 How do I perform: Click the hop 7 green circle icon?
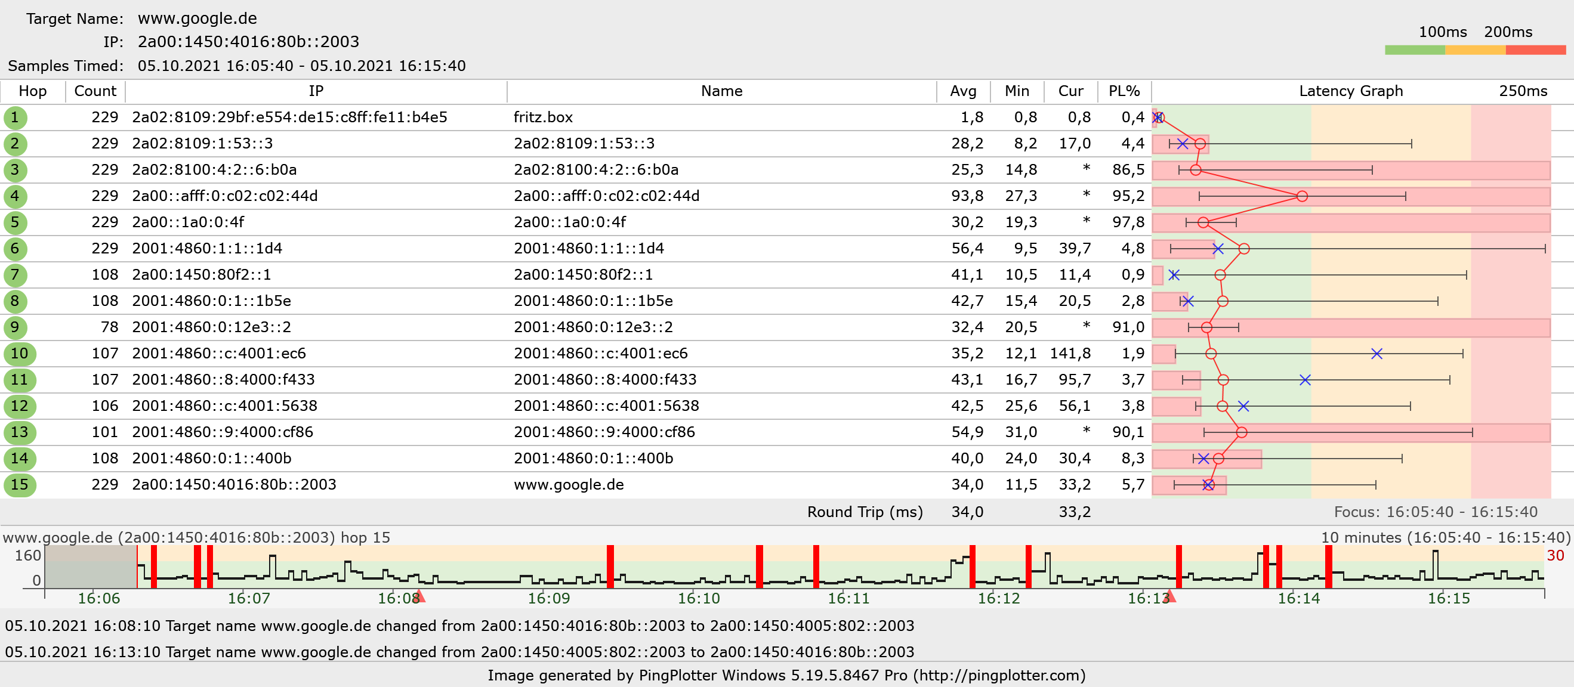pyautogui.click(x=16, y=275)
